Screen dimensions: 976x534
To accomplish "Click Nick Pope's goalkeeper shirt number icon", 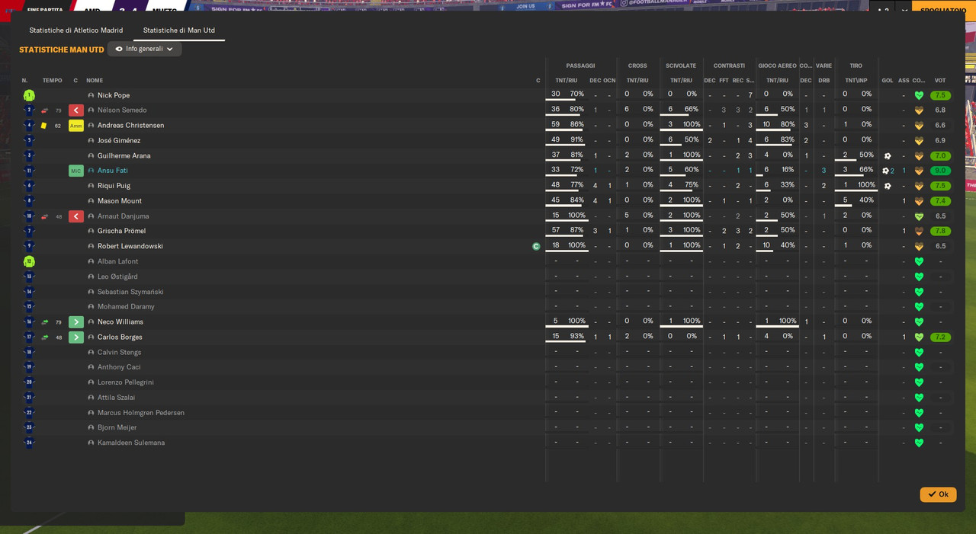I will point(29,95).
